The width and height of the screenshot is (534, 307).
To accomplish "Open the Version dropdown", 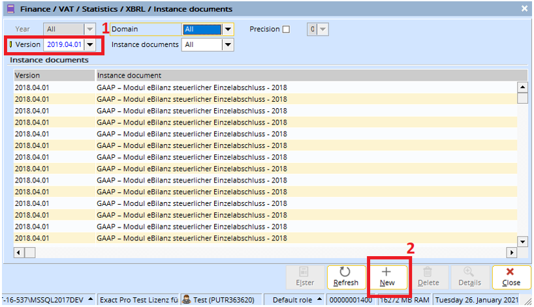I will pyautogui.click(x=91, y=45).
